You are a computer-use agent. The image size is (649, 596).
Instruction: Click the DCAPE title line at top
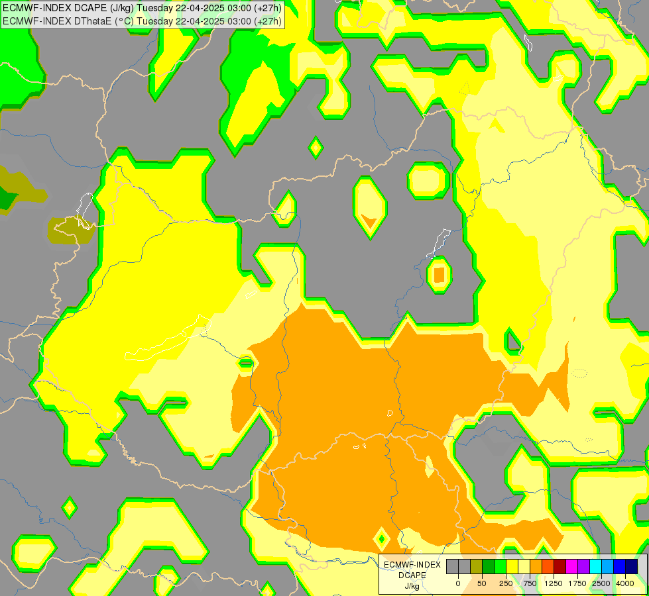[x=142, y=8]
